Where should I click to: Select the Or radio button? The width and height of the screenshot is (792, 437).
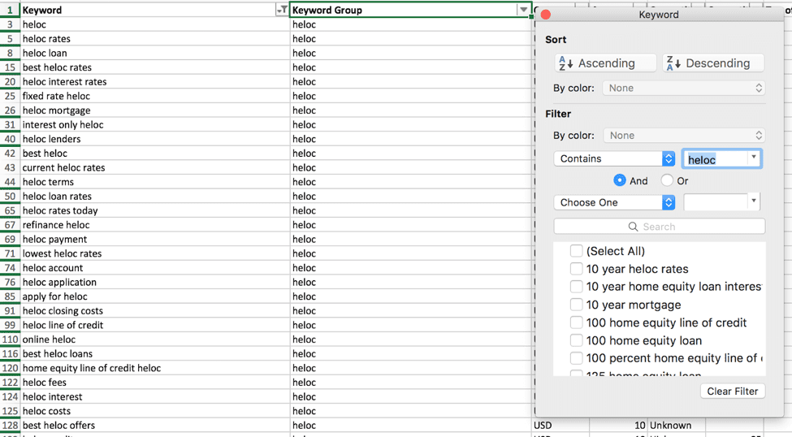(667, 180)
